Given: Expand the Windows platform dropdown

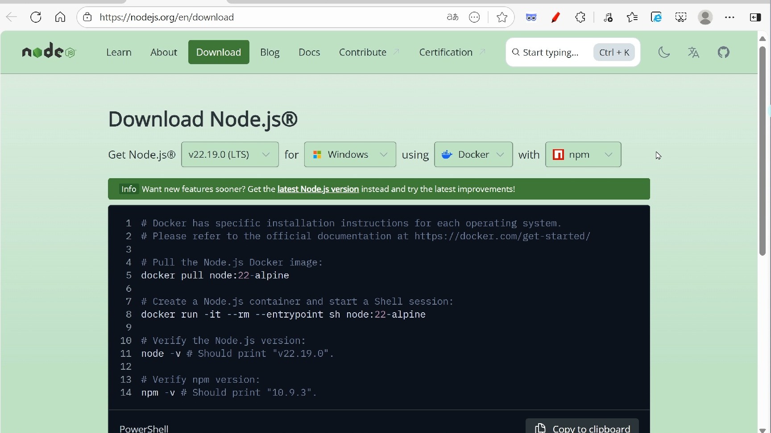Looking at the screenshot, I should pyautogui.click(x=350, y=155).
